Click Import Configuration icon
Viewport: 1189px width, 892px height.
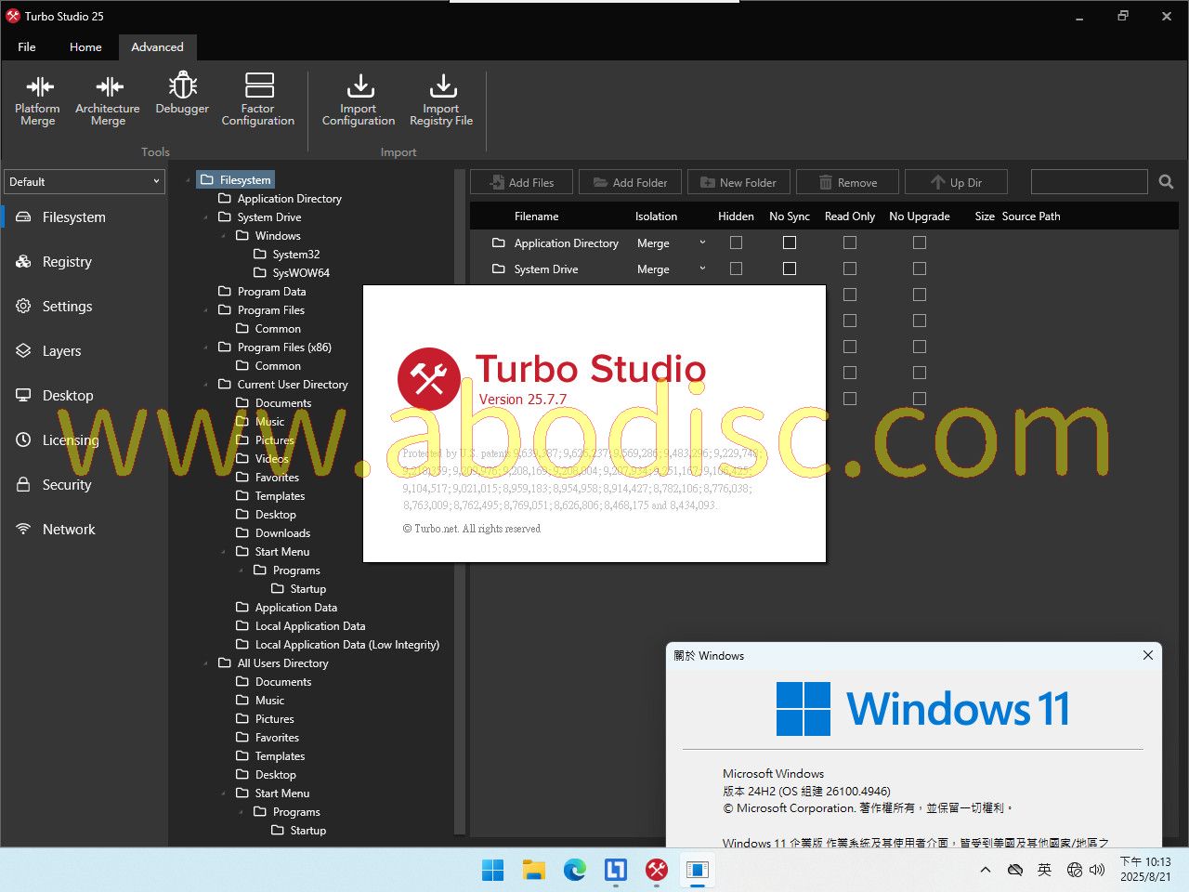[x=359, y=99]
